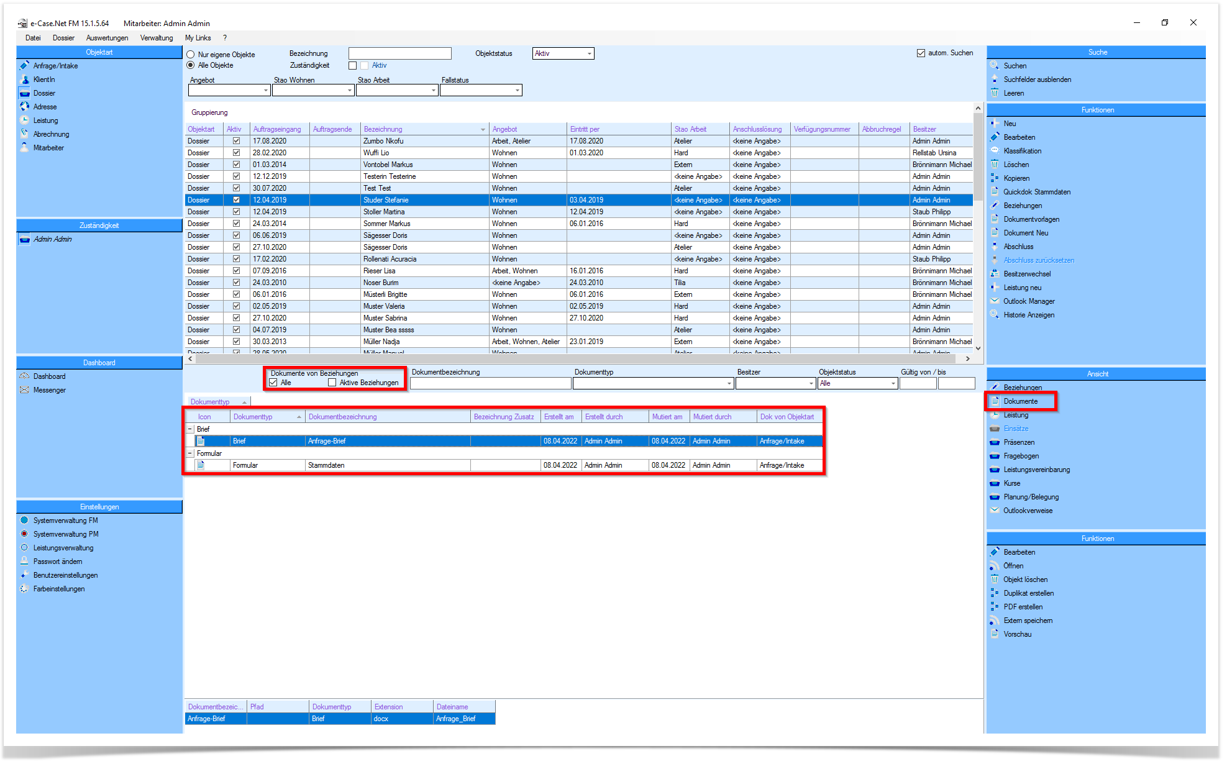1227x764 pixels.
Task: Select the Stoller Martina dossier row
Action: point(578,212)
